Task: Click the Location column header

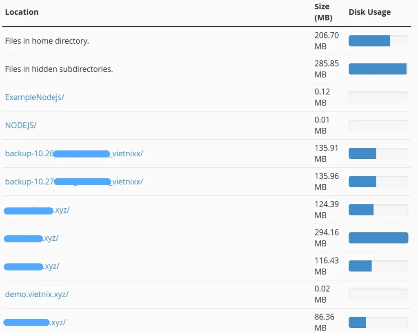Action: (x=22, y=12)
